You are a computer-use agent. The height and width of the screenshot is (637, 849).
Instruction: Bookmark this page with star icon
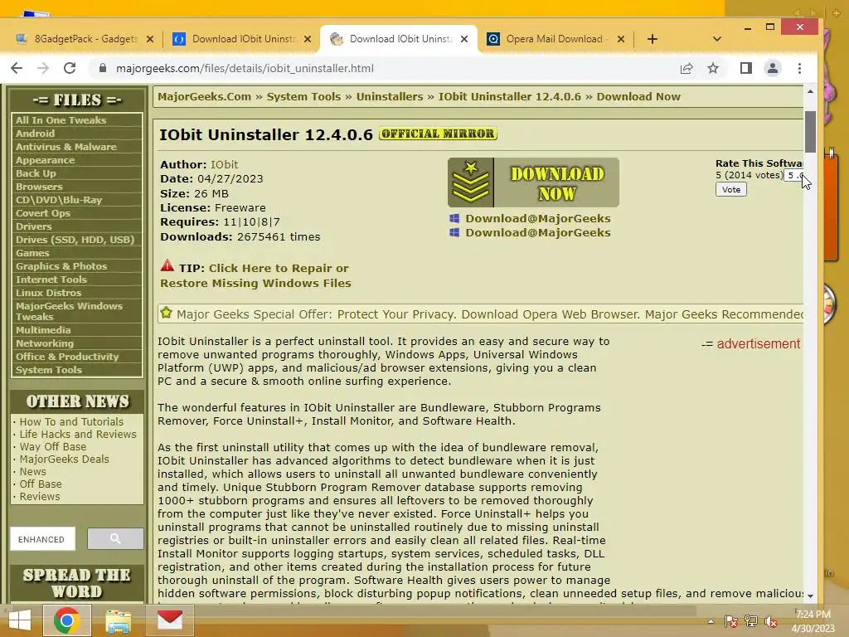click(x=713, y=68)
